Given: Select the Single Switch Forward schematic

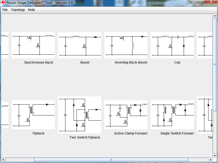Looking at the screenshot, I should (x=172, y=115).
